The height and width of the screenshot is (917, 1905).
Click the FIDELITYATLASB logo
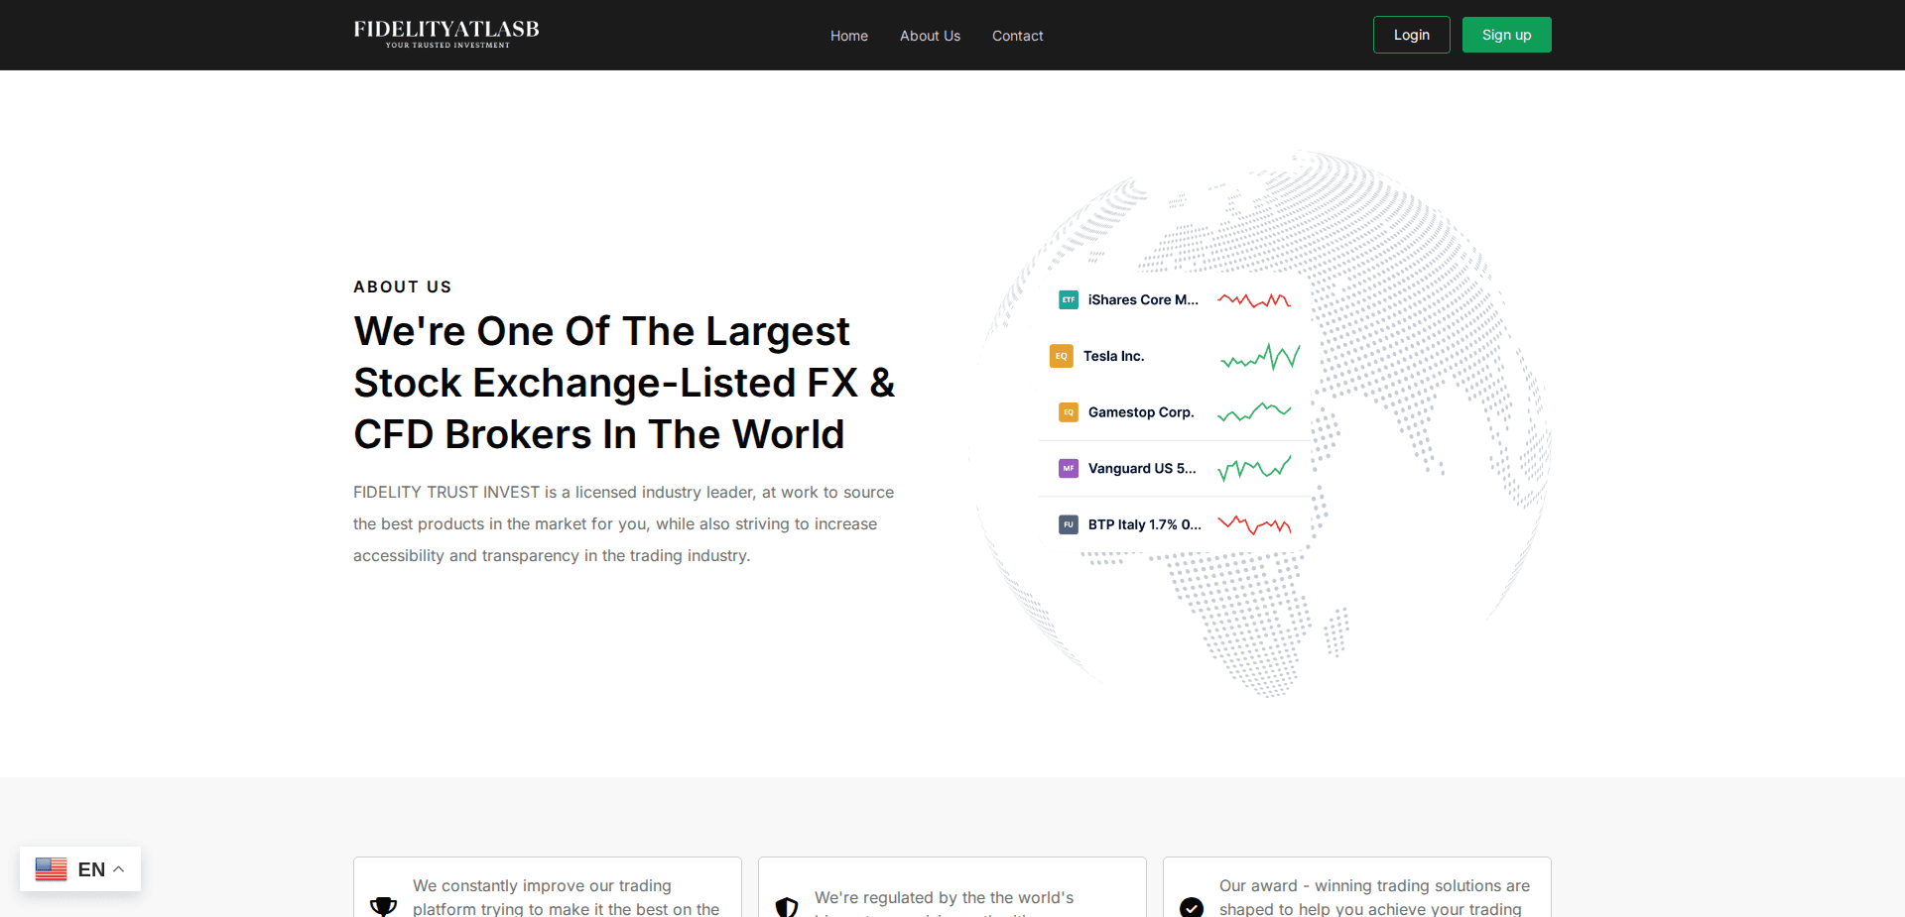point(446,34)
